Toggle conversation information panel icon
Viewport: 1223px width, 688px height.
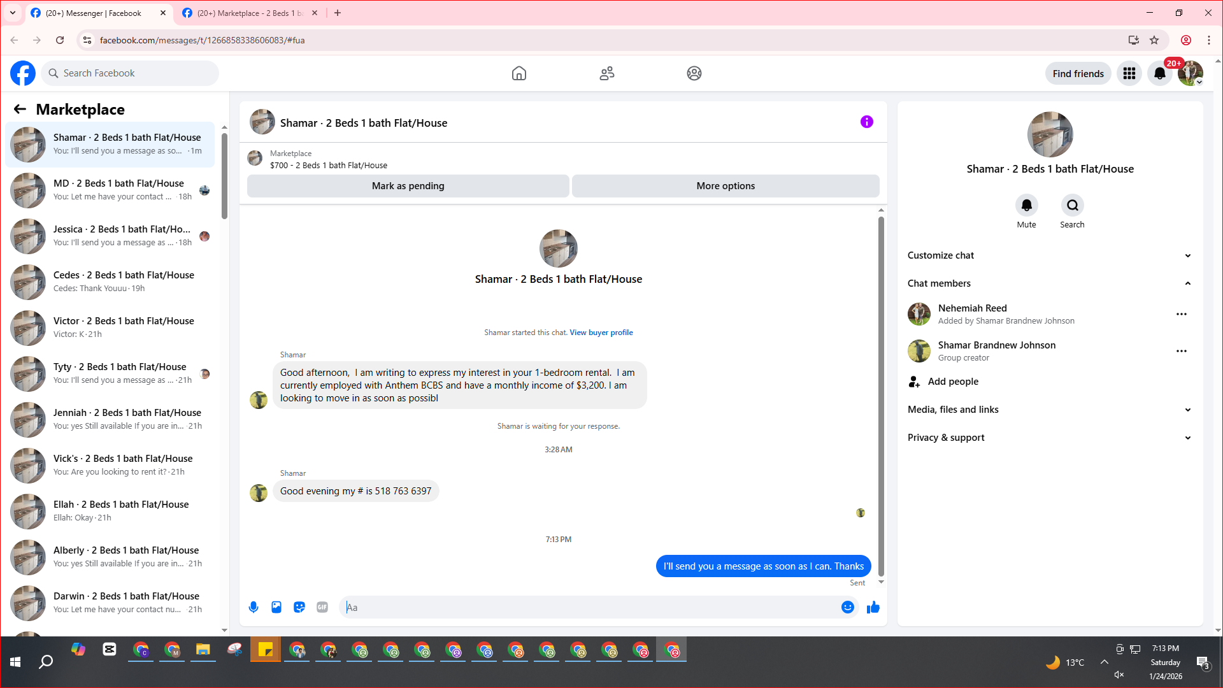click(x=866, y=122)
